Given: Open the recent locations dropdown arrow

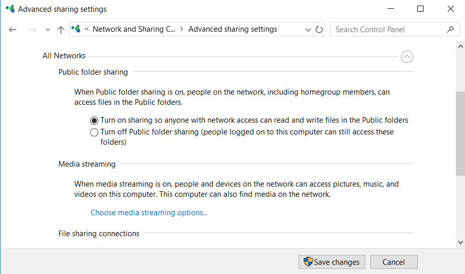Looking at the screenshot, I should point(48,30).
